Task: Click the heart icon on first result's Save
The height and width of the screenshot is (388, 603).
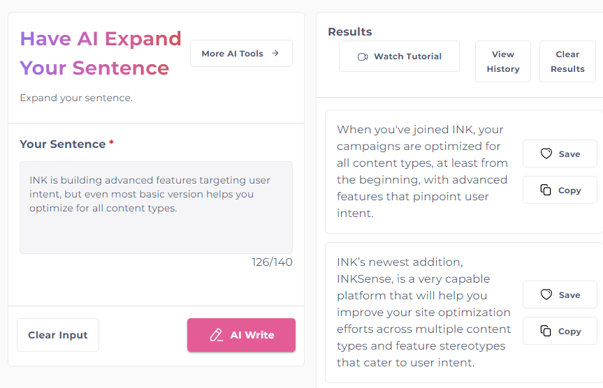Action: 546,154
